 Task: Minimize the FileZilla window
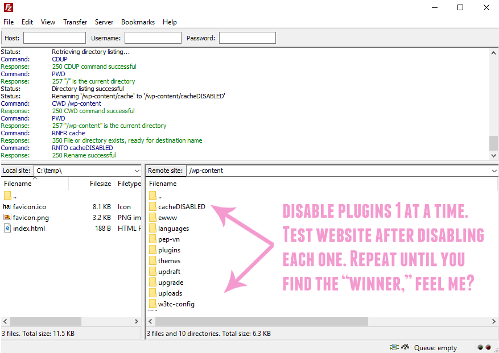pos(435,7)
